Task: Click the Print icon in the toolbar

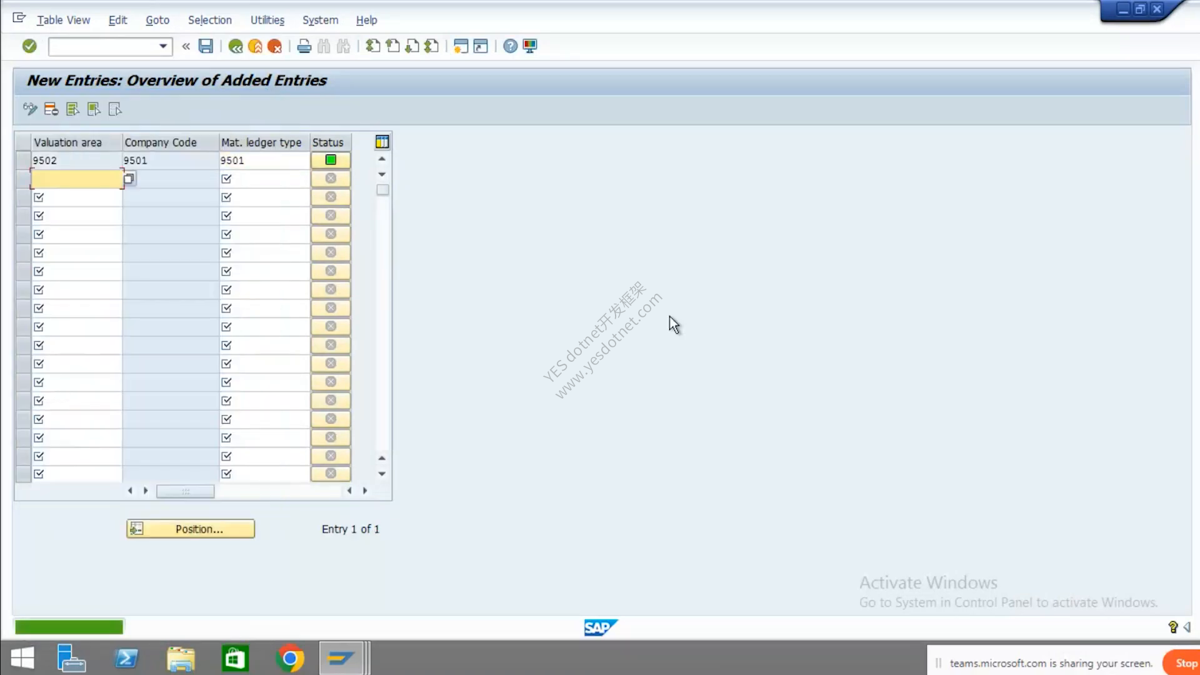Action: pyautogui.click(x=304, y=46)
